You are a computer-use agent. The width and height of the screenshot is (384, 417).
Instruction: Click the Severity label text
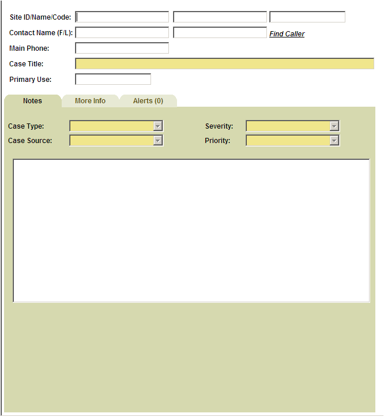tap(219, 126)
